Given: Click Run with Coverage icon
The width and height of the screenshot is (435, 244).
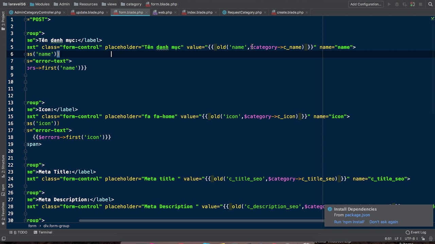Looking at the screenshot, I should coord(405,4).
